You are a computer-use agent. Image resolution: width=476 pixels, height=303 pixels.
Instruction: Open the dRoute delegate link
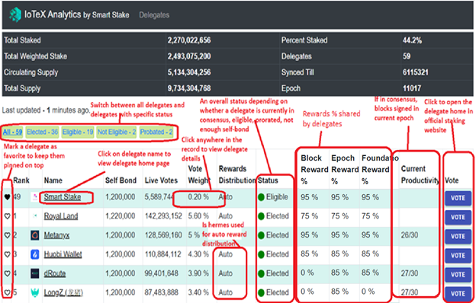point(55,273)
